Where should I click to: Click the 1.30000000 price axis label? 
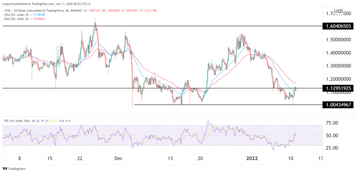tap(338, 66)
